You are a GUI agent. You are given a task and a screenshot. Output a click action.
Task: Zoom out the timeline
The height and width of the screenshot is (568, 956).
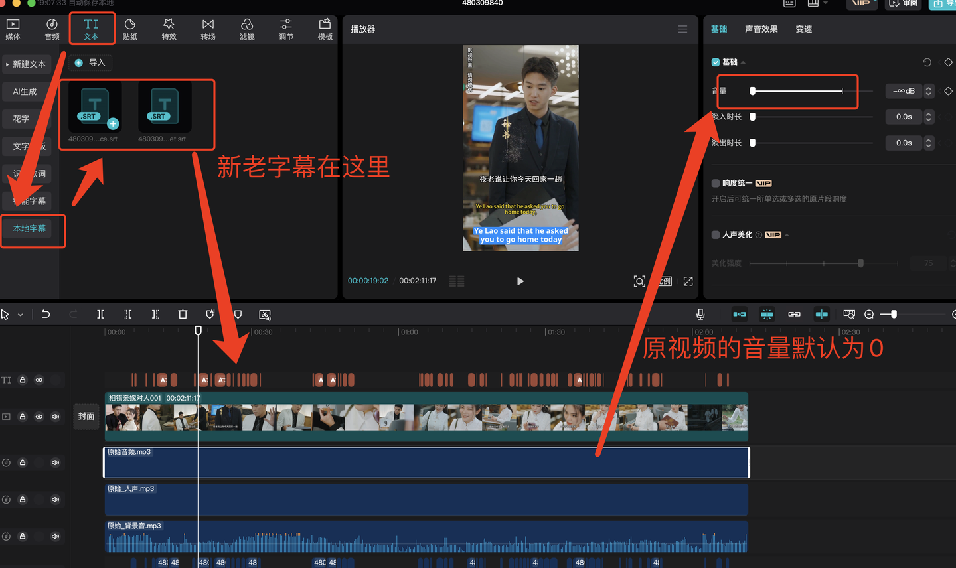(869, 315)
